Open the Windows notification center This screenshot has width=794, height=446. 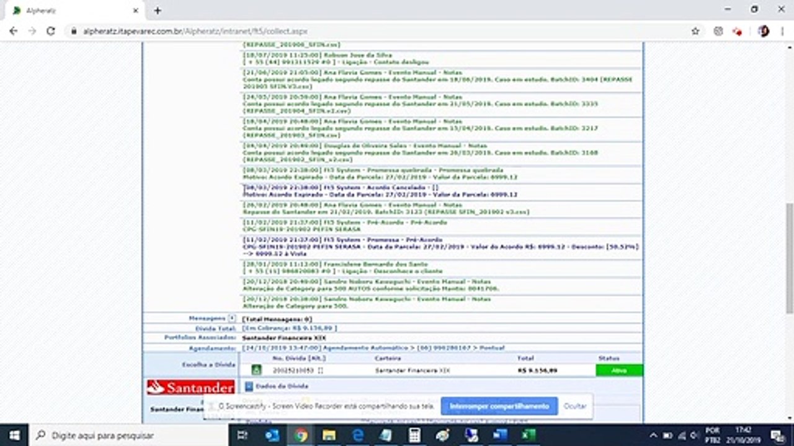click(x=778, y=435)
